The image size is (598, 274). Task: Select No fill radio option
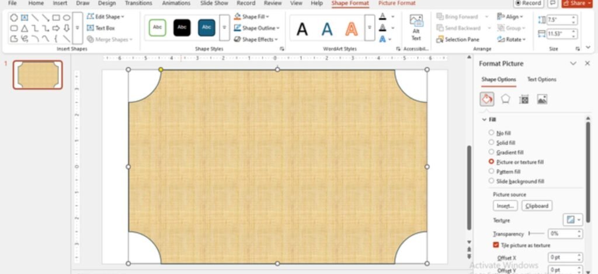click(500, 133)
